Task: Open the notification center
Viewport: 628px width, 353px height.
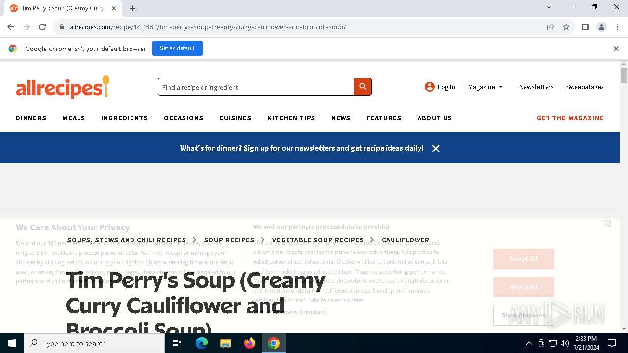Action: (x=612, y=343)
